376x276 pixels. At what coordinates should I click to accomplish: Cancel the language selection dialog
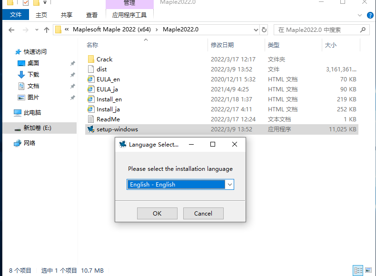pos(203,213)
